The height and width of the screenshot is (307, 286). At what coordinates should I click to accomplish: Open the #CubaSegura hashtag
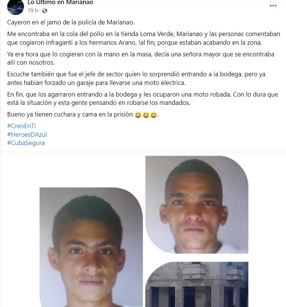[26, 143]
